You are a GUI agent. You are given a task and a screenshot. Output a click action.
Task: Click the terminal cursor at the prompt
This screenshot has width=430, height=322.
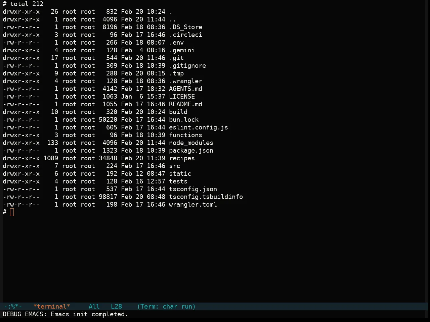12,212
